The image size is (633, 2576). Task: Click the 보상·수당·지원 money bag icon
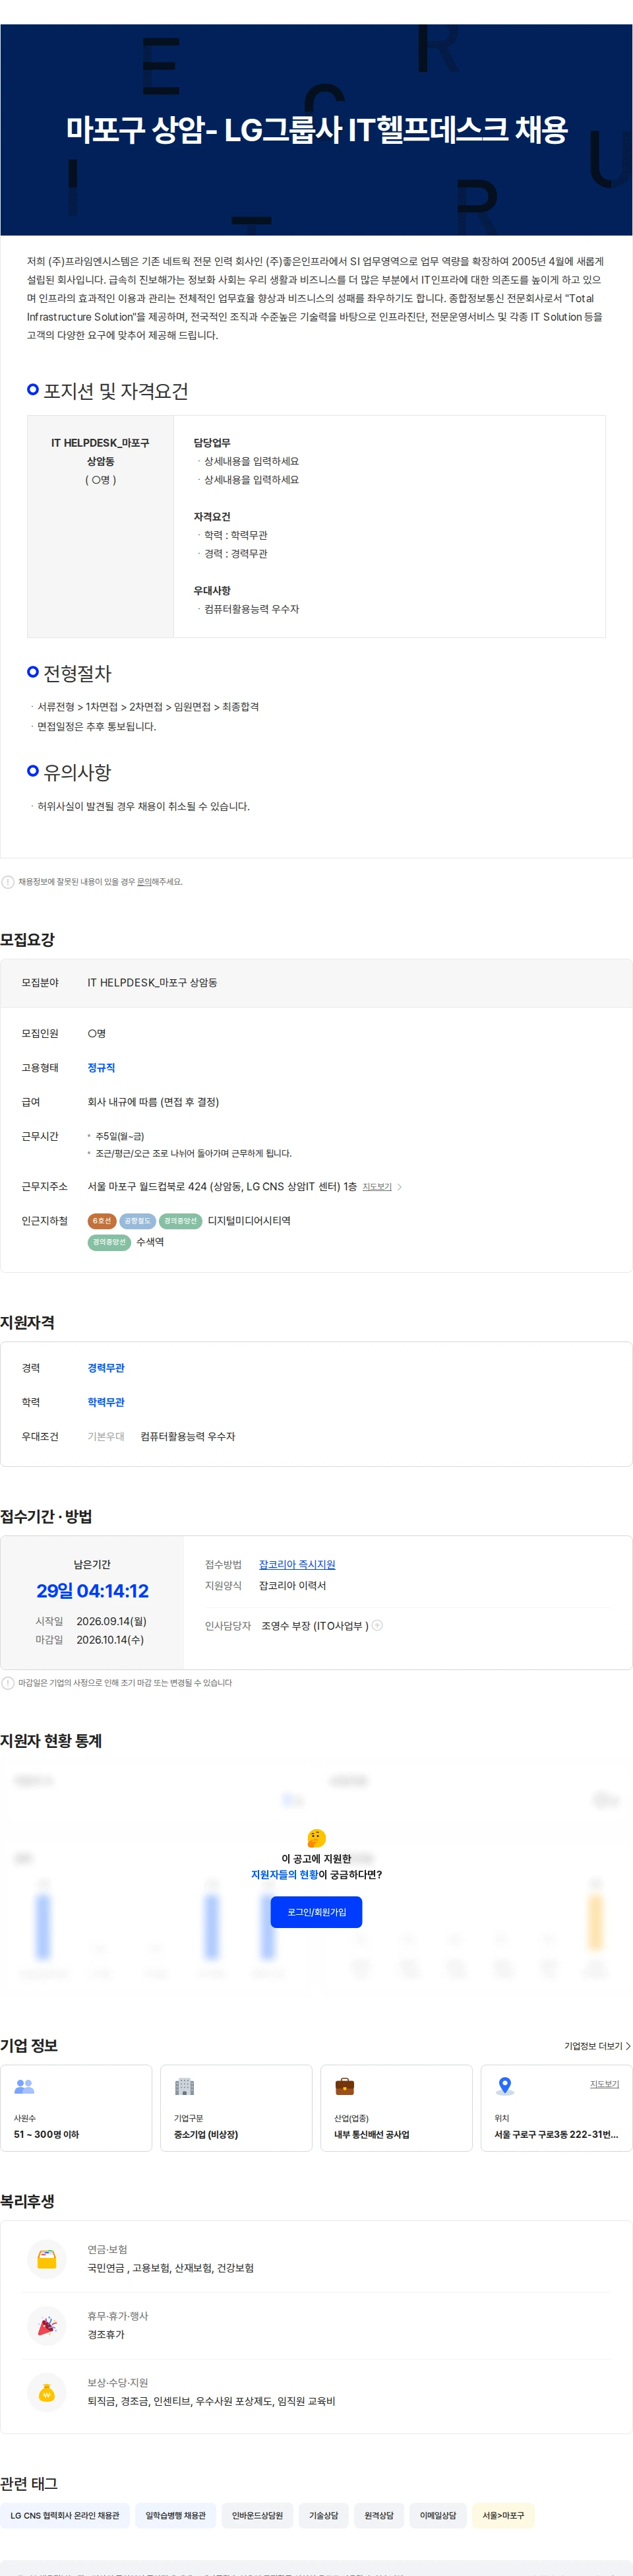47,2392
